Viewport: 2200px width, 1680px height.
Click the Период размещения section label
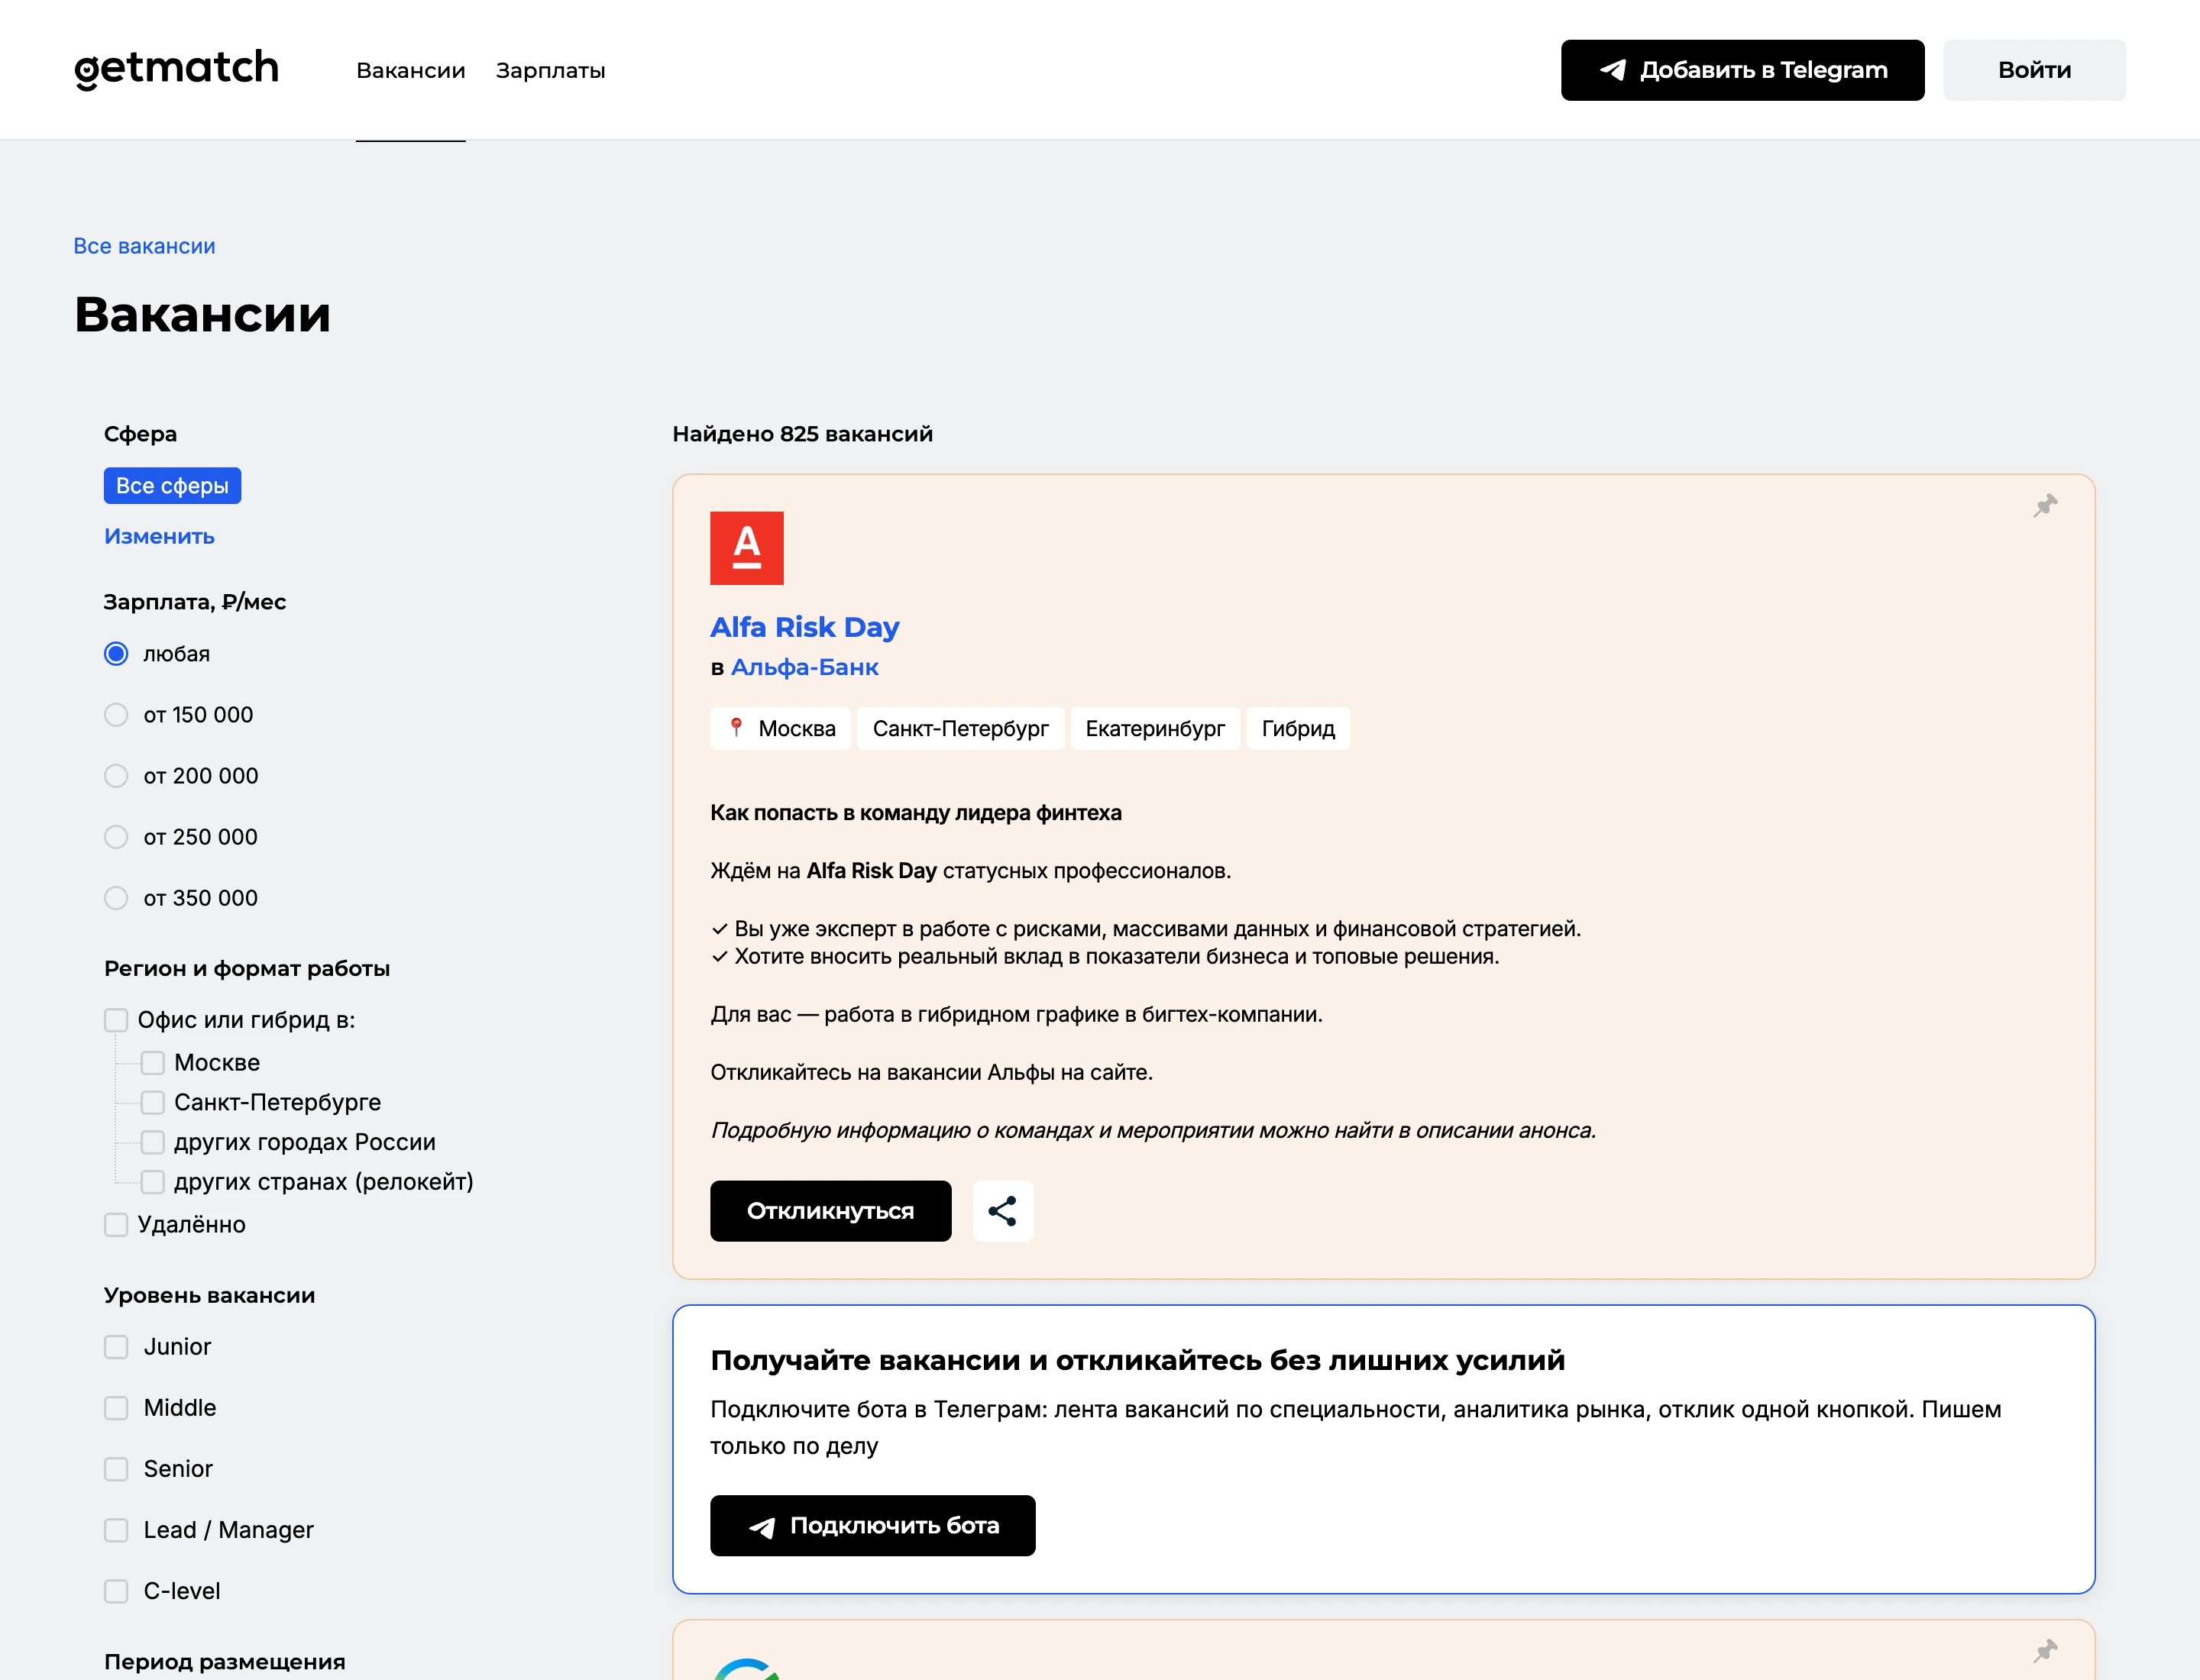tap(225, 1662)
